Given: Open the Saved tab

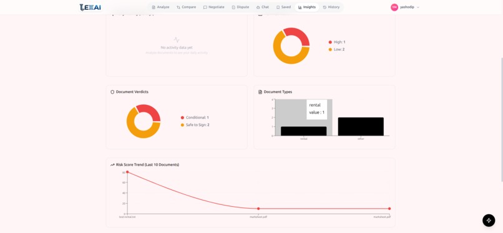Looking at the screenshot, I should [283, 7].
